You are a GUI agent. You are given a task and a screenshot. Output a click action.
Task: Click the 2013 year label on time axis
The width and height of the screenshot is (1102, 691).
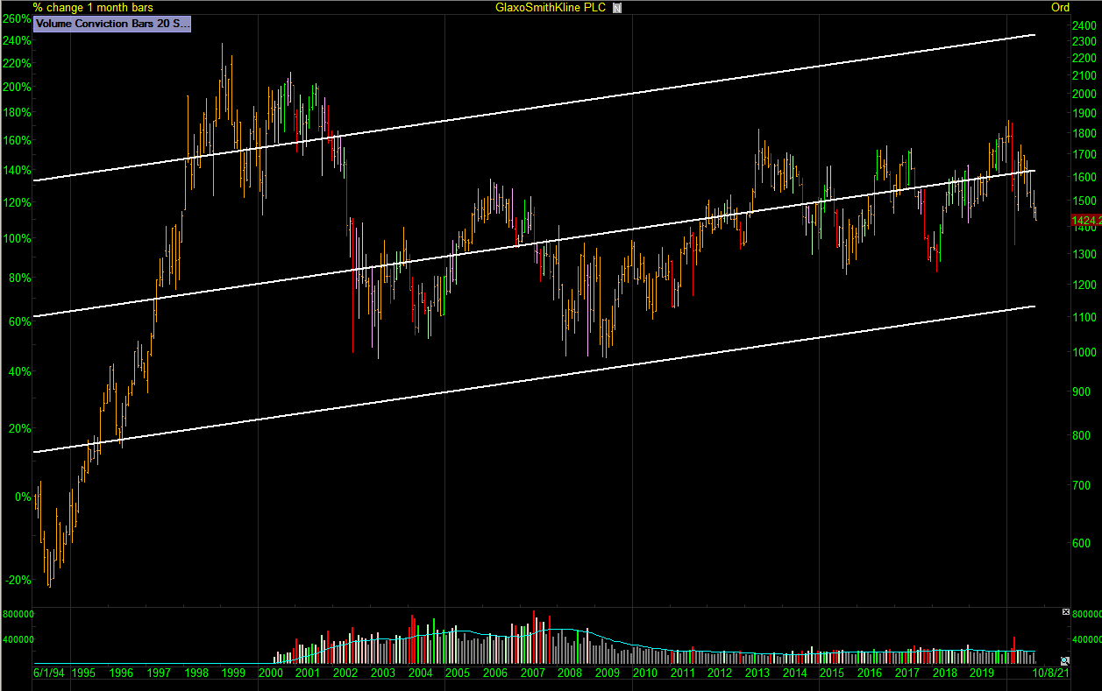[x=757, y=673]
